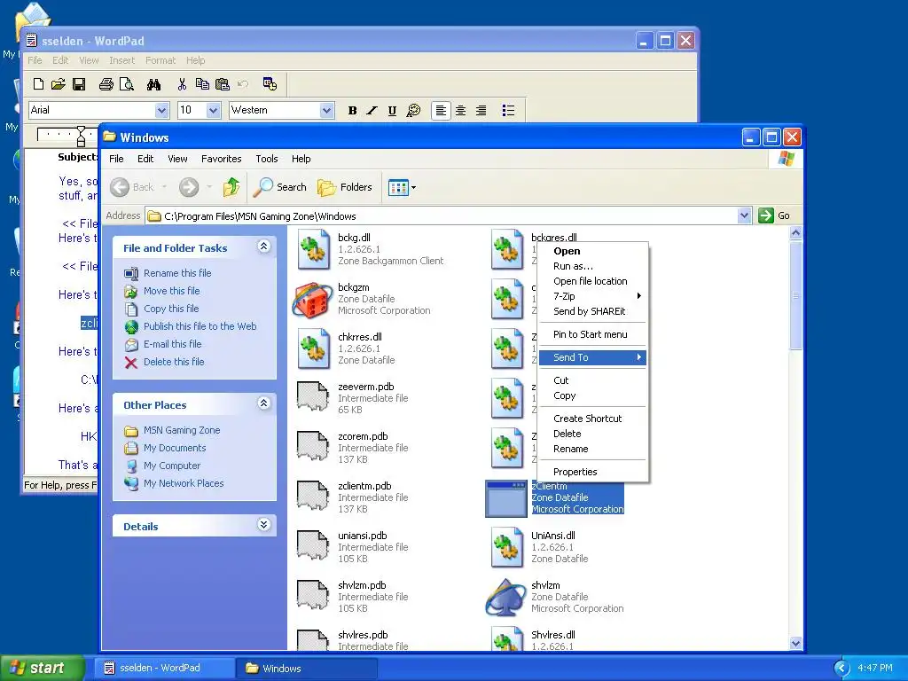Viewport: 908px width, 681px height.
Task: Expand the Address bar dropdown arrow
Action: pyautogui.click(x=745, y=215)
